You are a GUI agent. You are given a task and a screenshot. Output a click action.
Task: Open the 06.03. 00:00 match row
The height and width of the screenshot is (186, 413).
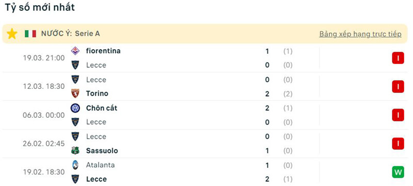(x=205, y=115)
